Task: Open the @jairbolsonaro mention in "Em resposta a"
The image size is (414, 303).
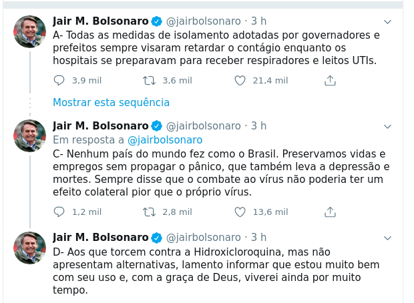Action: pyautogui.click(x=164, y=139)
